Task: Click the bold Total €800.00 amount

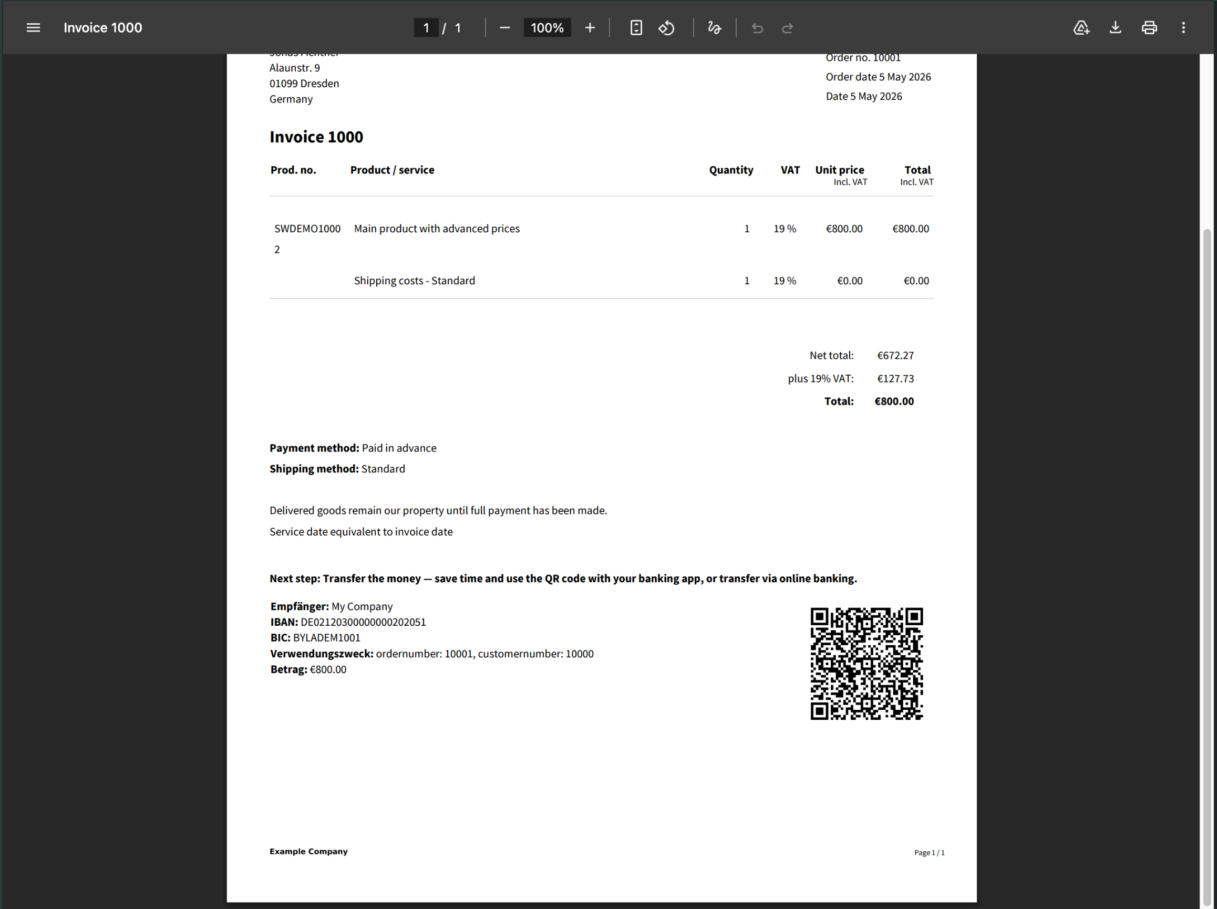Action: tap(894, 401)
